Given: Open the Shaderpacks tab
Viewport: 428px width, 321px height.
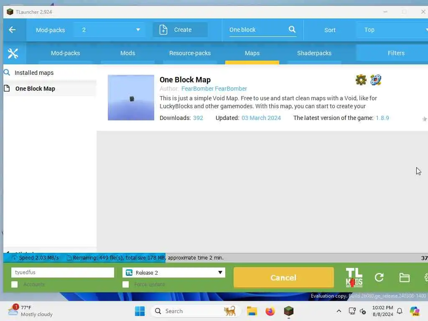Looking at the screenshot, I should point(314,53).
